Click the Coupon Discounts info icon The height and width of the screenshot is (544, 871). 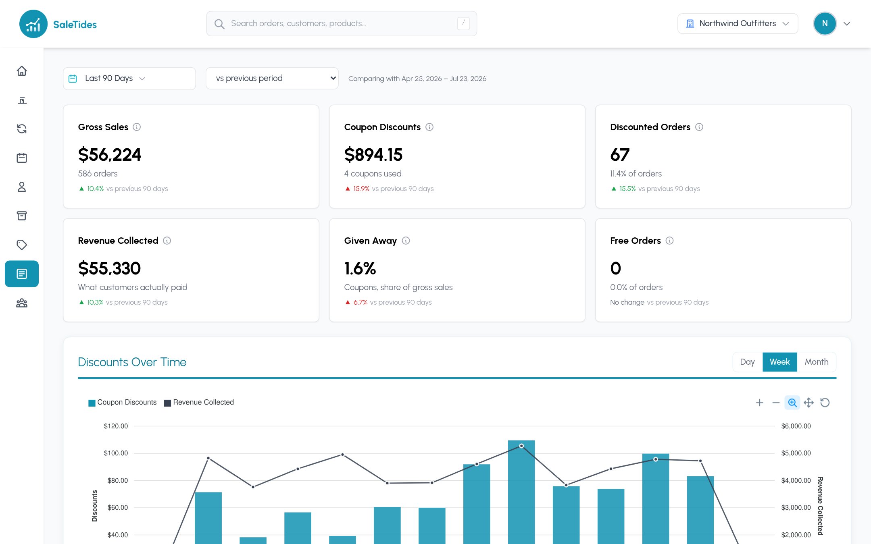pos(429,127)
